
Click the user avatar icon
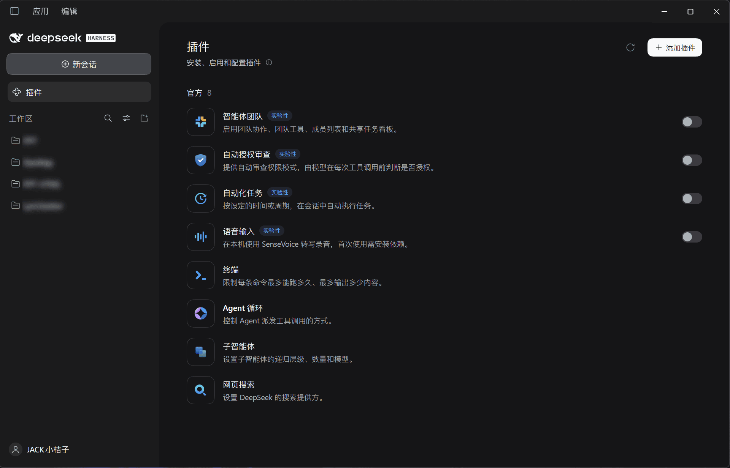pyautogui.click(x=16, y=450)
